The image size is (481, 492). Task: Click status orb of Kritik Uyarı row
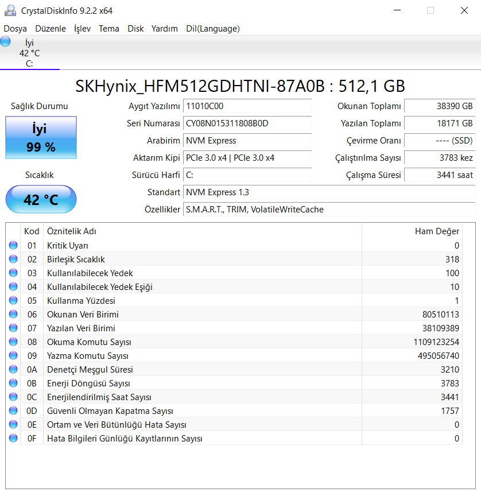click(x=13, y=245)
